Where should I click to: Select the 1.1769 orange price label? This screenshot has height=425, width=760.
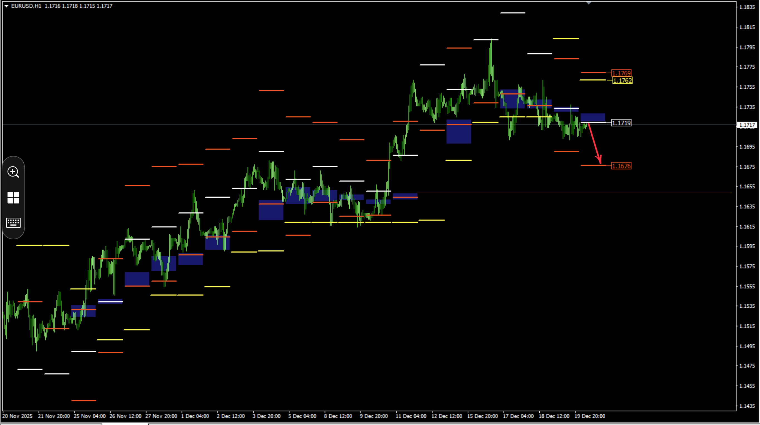tap(621, 73)
